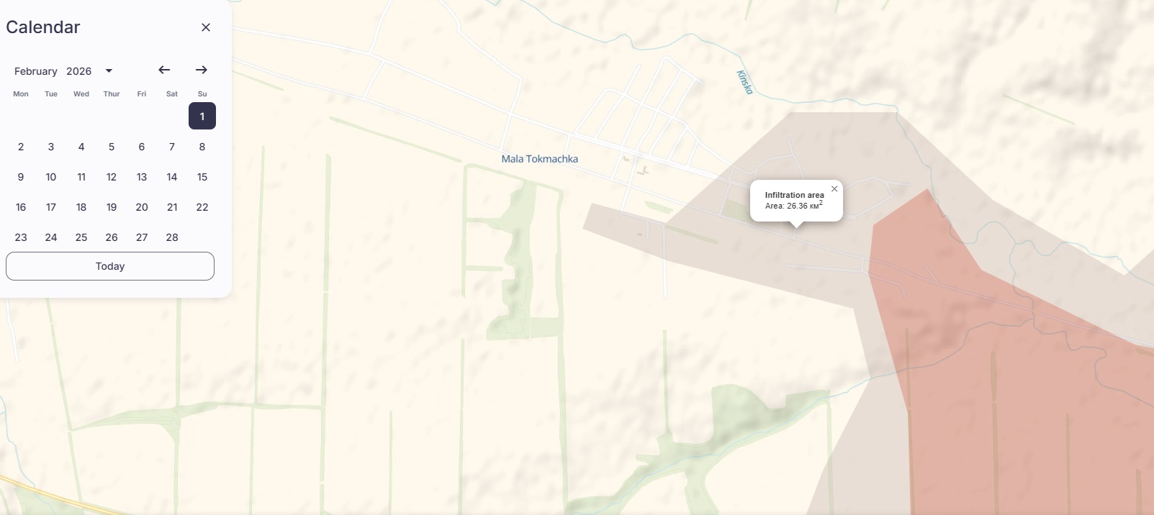Select 2026 year text in the header
This screenshot has width=1154, height=515.
click(x=79, y=71)
